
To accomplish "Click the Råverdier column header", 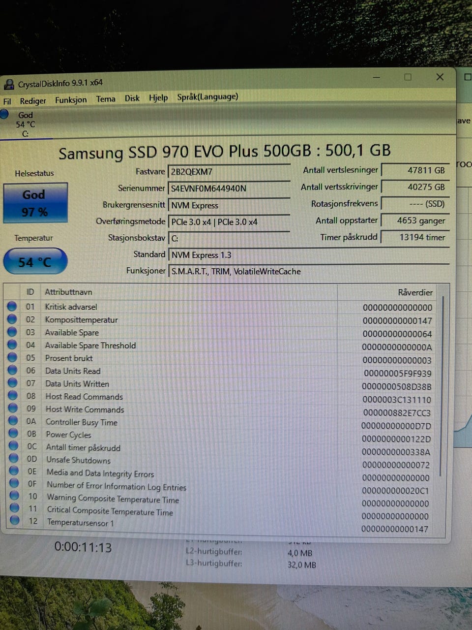I will [x=387, y=292].
